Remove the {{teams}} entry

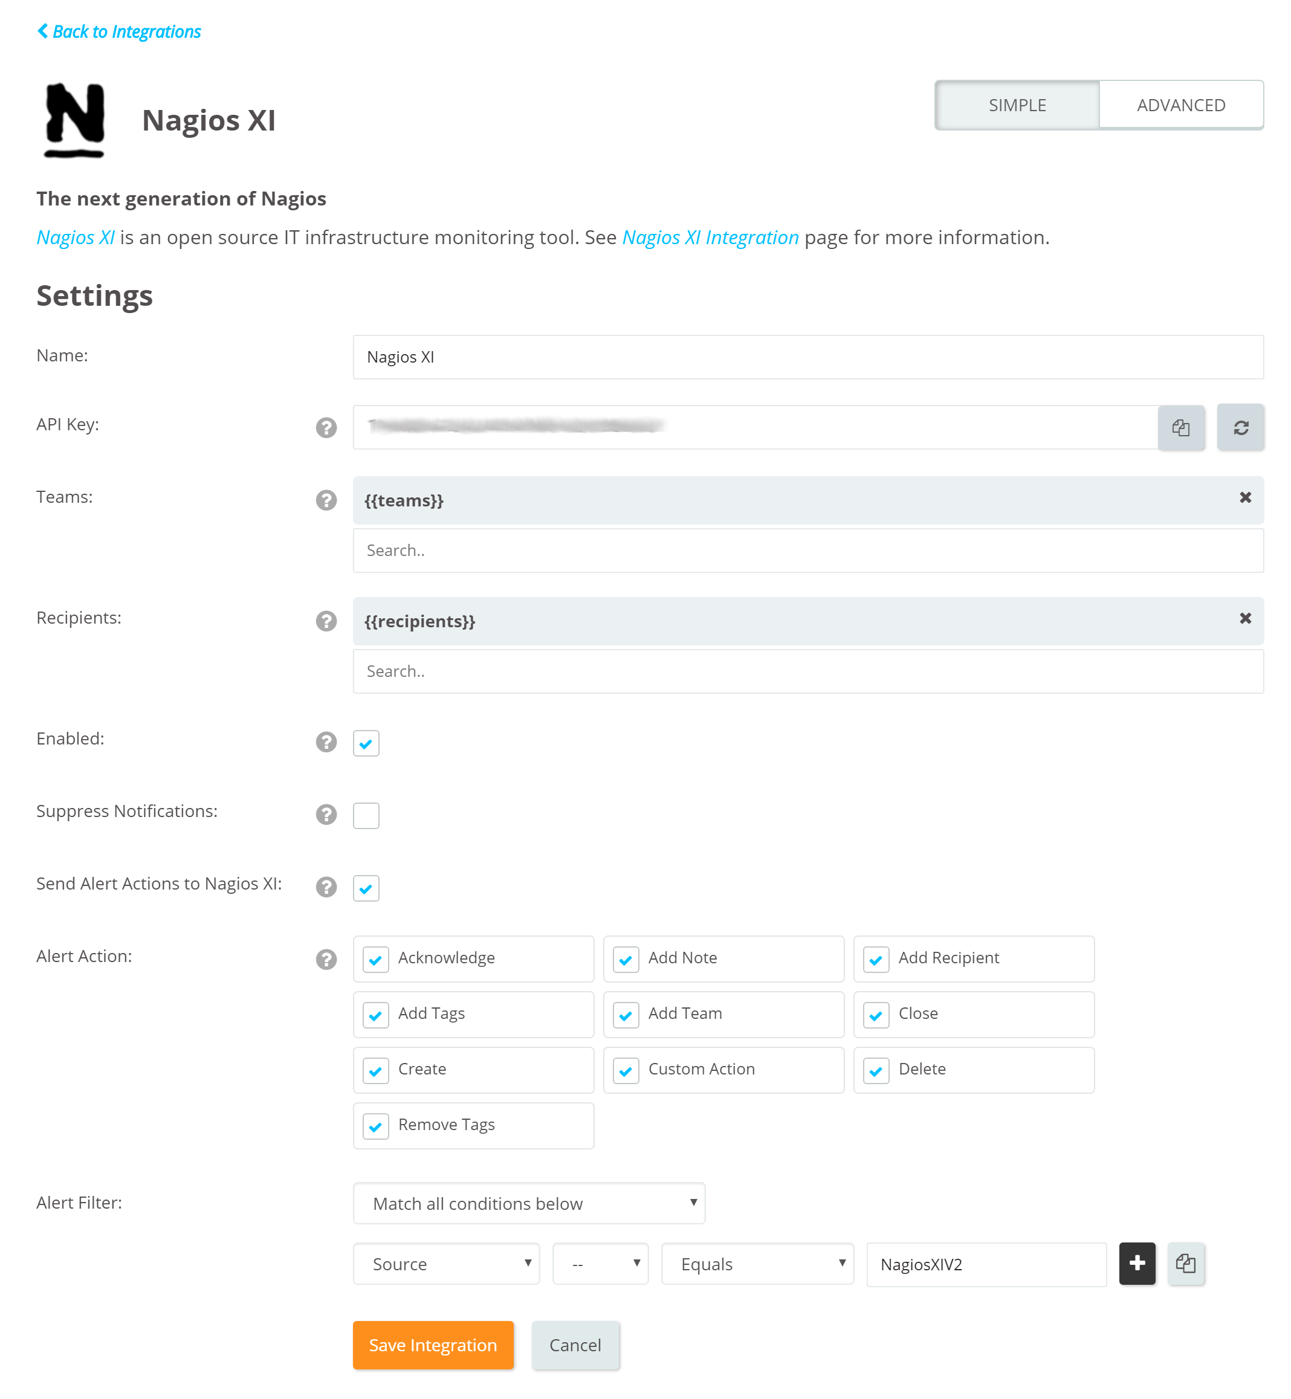(x=1245, y=497)
